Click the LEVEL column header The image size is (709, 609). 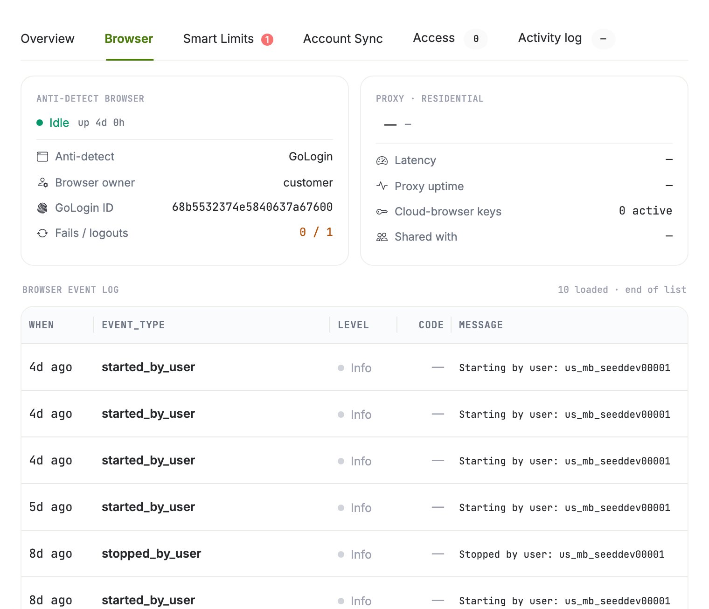pyautogui.click(x=353, y=325)
